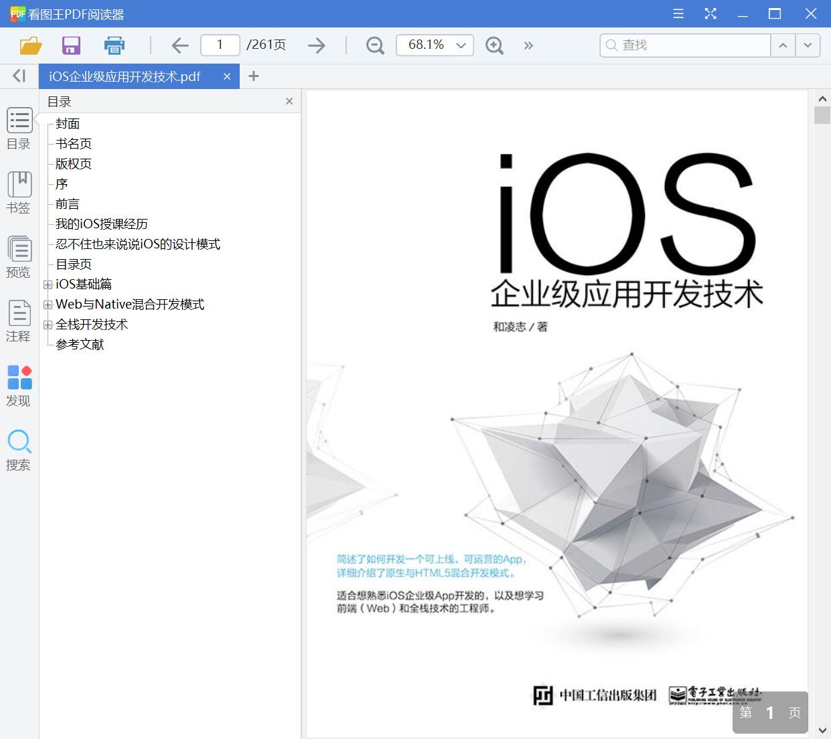
Task: Click the print icon in the toolbar
Action: tap(114, 45)
